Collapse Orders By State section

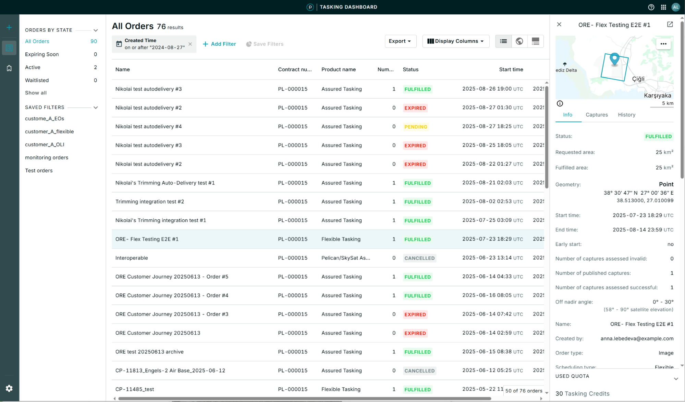click(96, 30)
